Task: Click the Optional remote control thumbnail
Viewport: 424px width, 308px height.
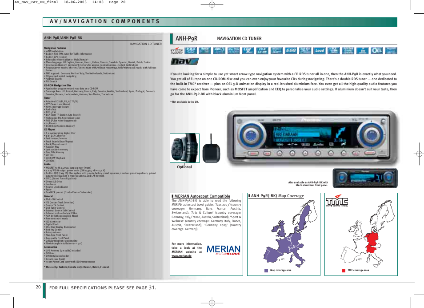Action: coord(185,148)
